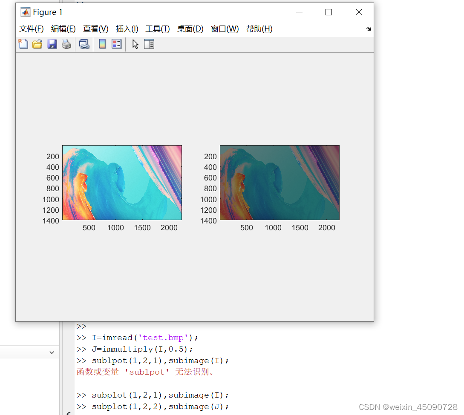Minimize the Figure 1 window
The width and height of the screenshot is (464, 415).
299,12
